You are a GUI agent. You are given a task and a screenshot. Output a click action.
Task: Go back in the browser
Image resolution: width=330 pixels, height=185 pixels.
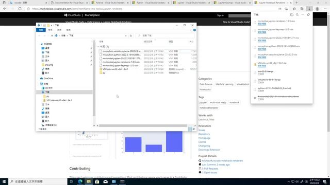pyautogui.click(x=5, y=9)
